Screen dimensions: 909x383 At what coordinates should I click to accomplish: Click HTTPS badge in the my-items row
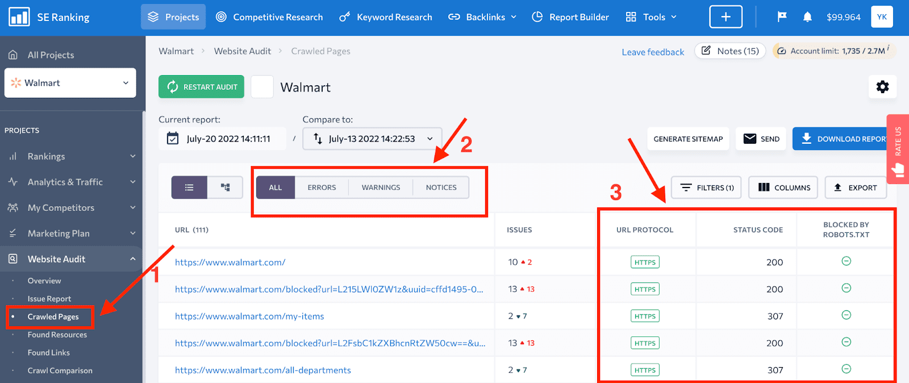click(645, 317)
